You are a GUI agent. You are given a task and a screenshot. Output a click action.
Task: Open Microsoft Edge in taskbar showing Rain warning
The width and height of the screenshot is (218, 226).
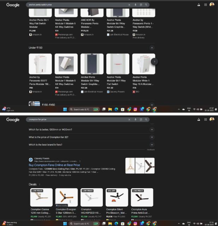click(116, 224)
